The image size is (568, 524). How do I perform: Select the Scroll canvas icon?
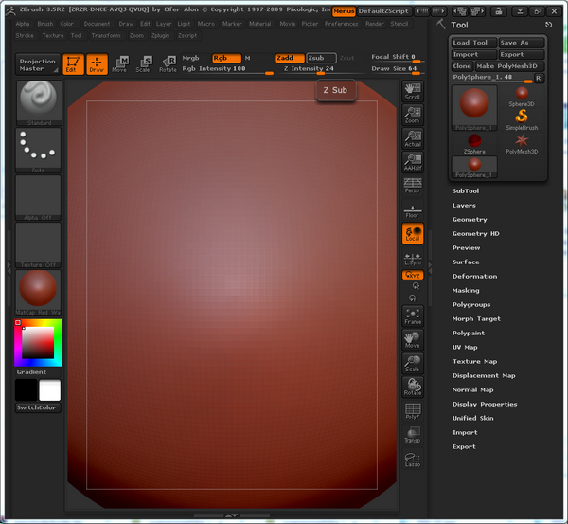[413, 91]
